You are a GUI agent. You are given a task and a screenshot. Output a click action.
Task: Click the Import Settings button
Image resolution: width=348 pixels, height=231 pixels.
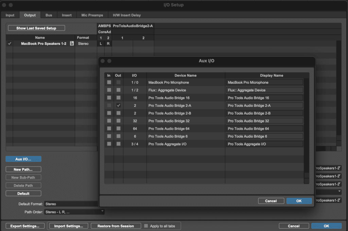pyautogui.click(x=69, y=226)
